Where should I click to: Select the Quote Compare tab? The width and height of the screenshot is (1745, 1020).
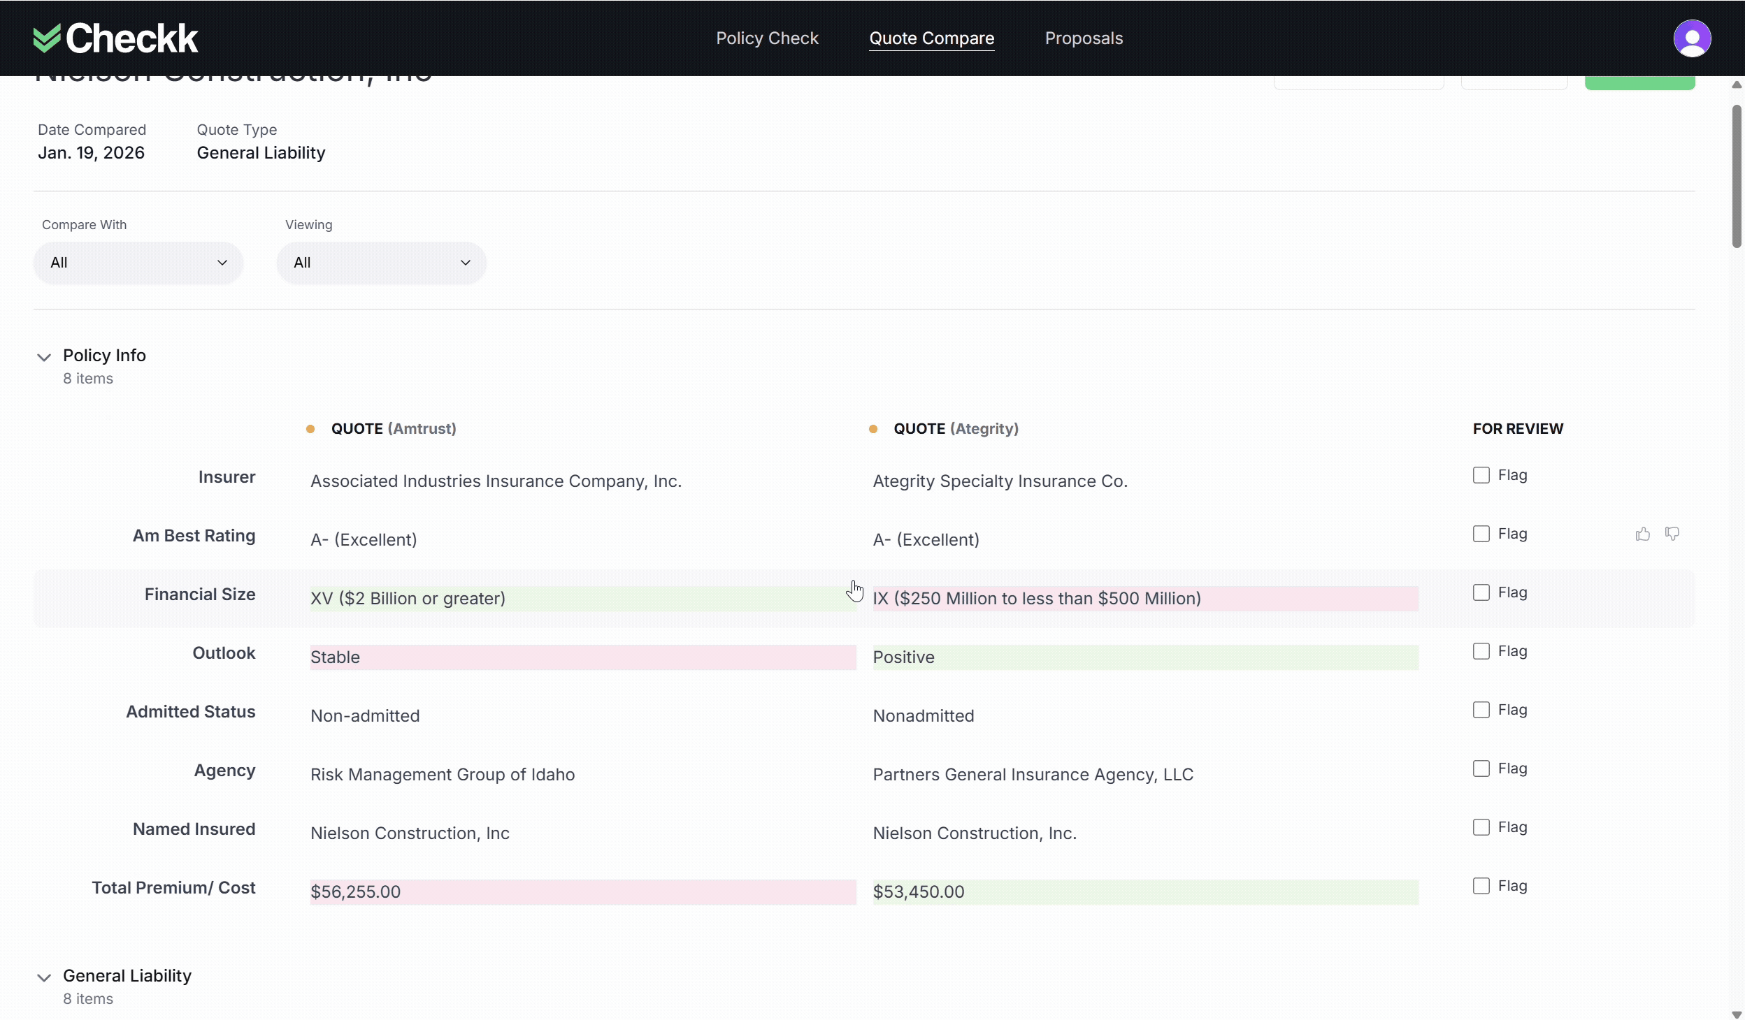pyautogui.click(x=931, y=38)
